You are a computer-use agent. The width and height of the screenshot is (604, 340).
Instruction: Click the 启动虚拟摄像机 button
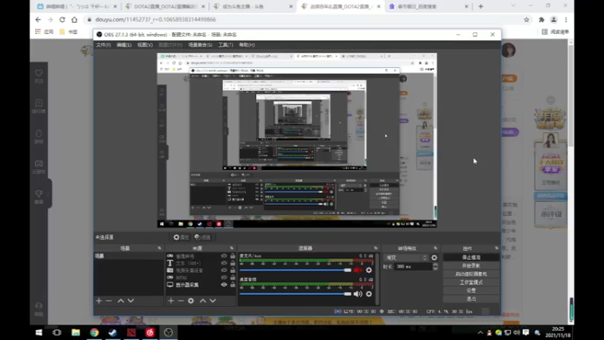(x=471, y=274)
